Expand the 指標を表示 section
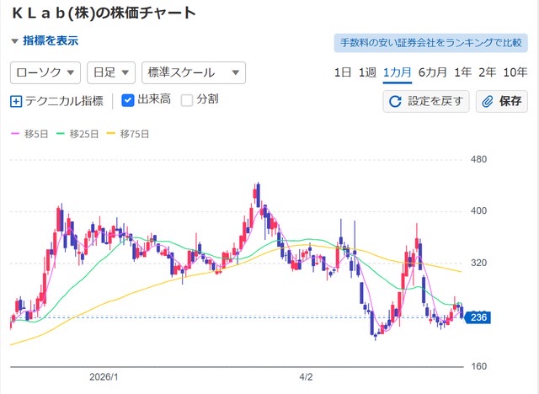 [x=45, y=41]
